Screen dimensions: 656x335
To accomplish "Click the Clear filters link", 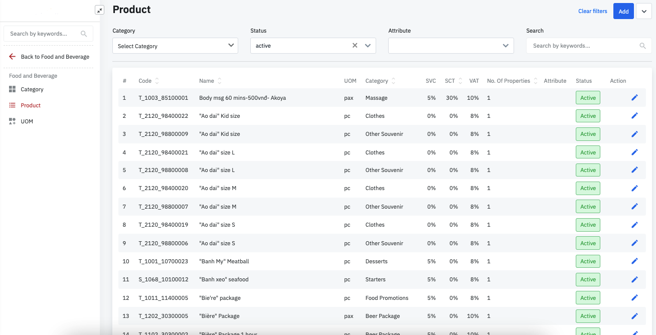I will pyautogui.click(x=592, y=11).
